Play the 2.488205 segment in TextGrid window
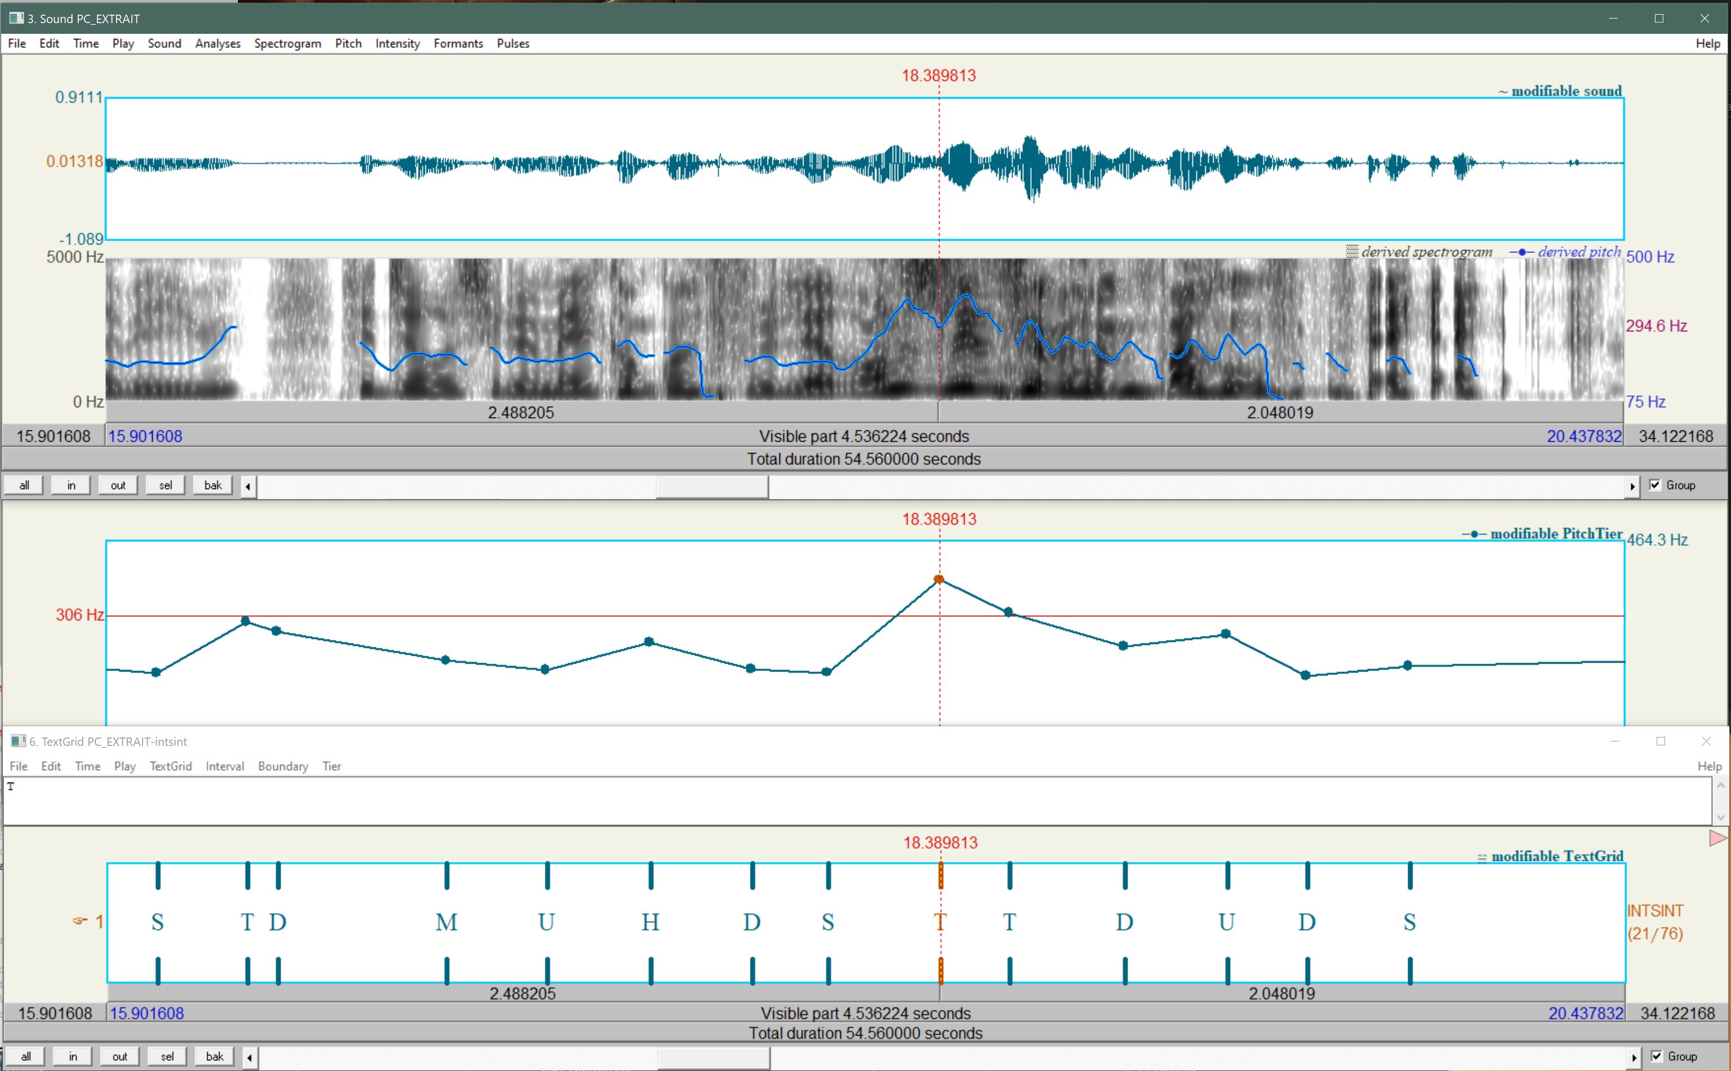Image resolution: width=1731 pixels, height=1071 pixels. coord(523,993)
